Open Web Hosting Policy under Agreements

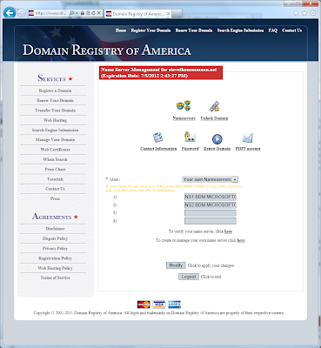pyautogui.click(x=55, y=268)
